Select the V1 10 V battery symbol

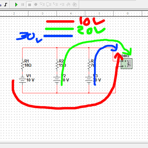(x=22, y=80)
